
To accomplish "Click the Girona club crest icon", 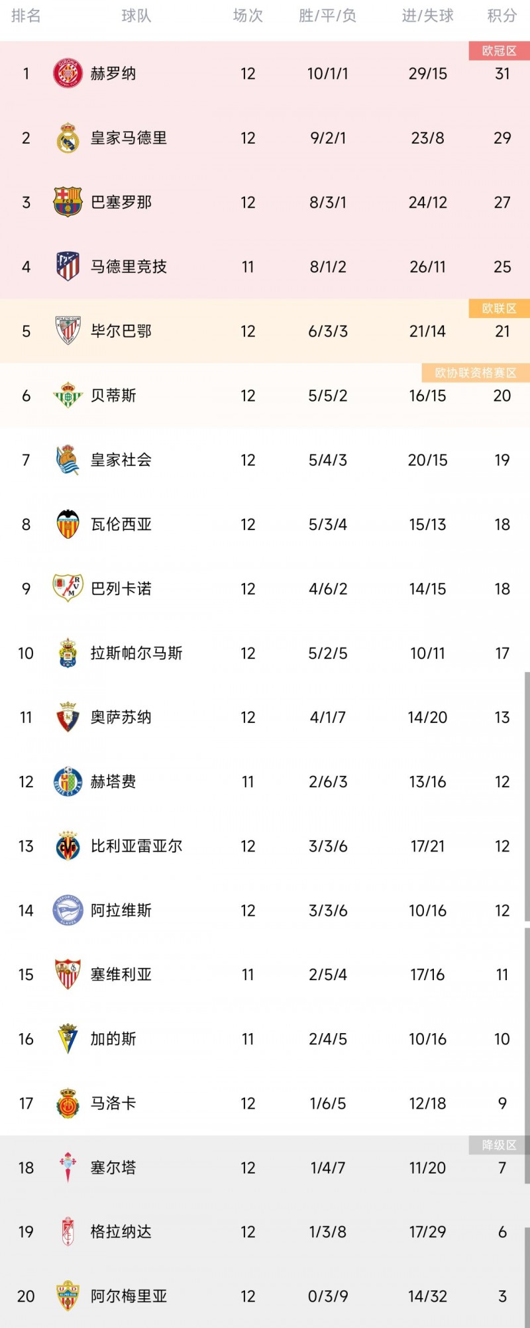I will point(68,74).
